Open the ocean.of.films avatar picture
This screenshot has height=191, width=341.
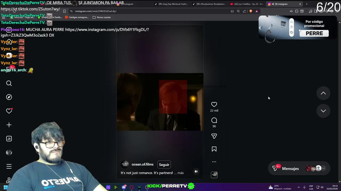[x=125, y=164]
